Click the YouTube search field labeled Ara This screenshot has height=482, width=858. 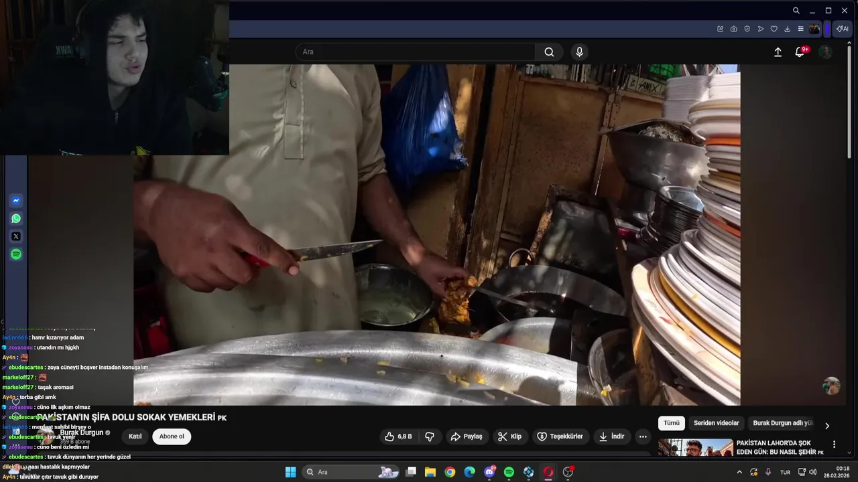pos(416,52)
